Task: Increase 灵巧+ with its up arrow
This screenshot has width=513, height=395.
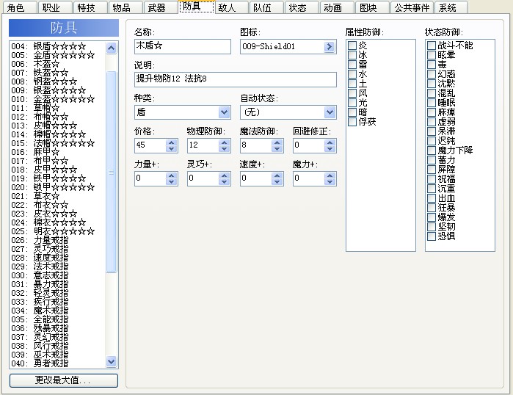Action: (x=224, y=175)
